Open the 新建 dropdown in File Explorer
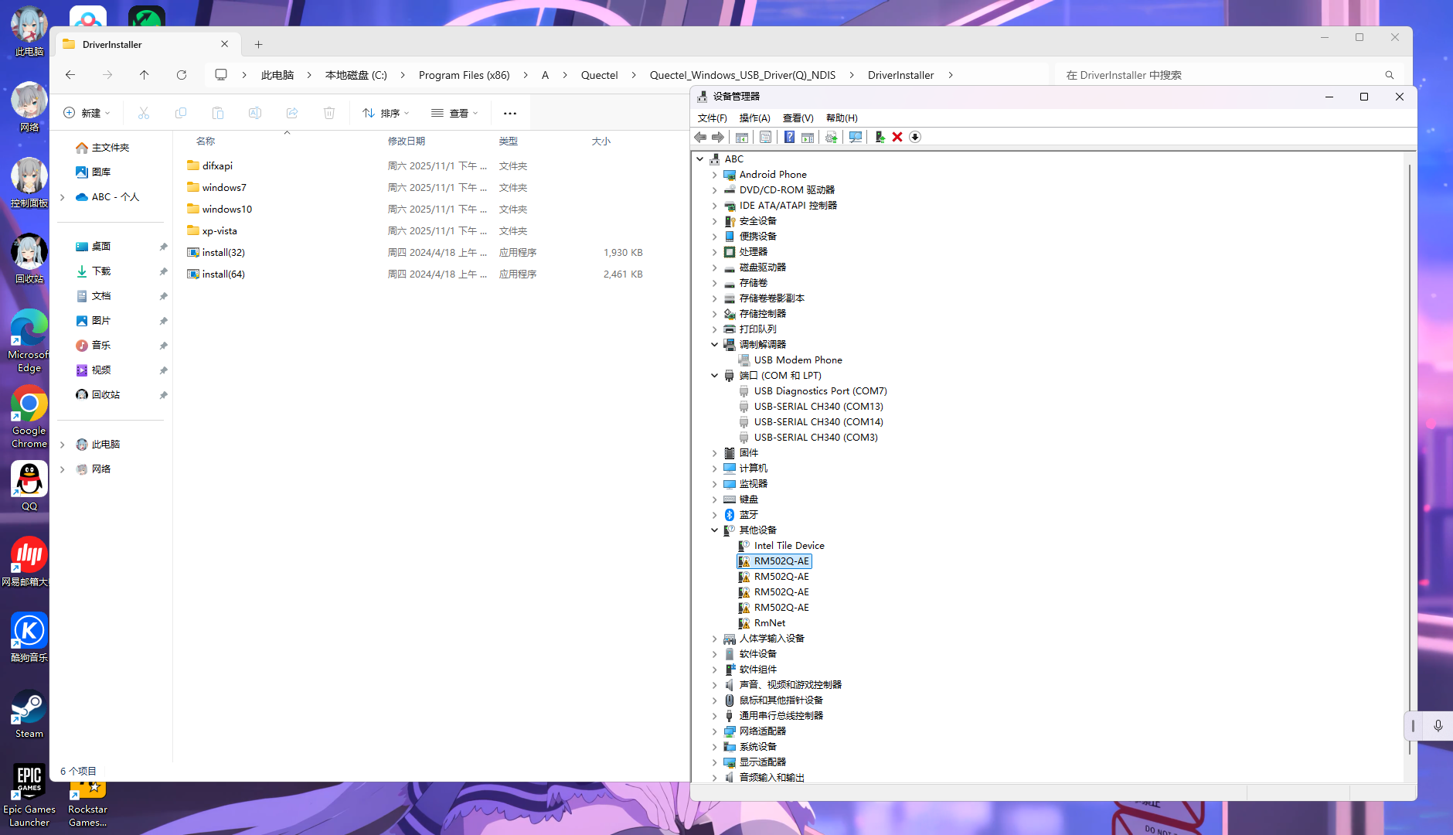 click(87, 113)
